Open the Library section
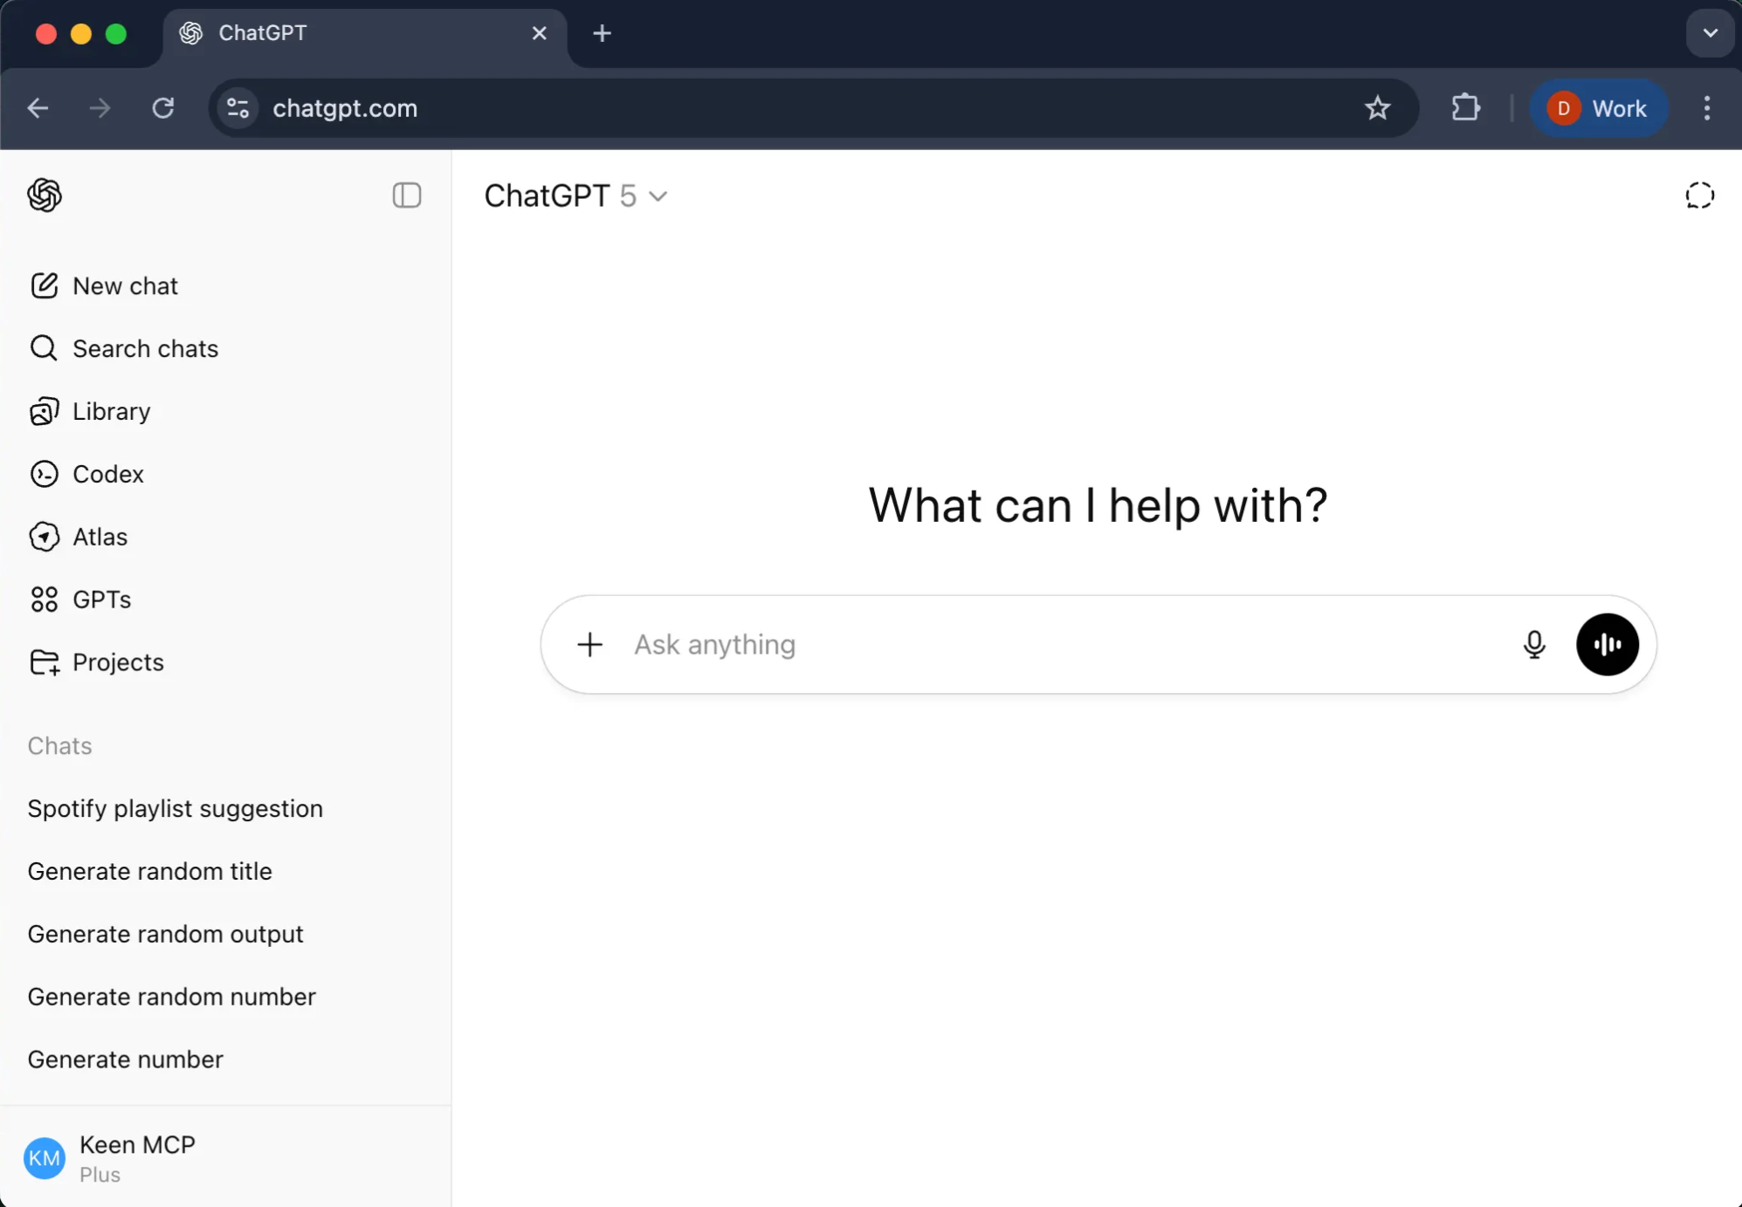Screen dimensions: 1742x1207 click(x=111, y=411)
